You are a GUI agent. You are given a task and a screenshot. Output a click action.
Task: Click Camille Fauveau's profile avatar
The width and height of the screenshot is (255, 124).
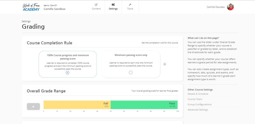coord(230,7)
